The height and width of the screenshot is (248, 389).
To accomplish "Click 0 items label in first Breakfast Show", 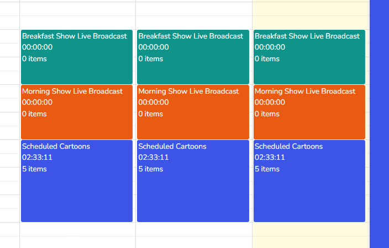I will click(34, 58).
